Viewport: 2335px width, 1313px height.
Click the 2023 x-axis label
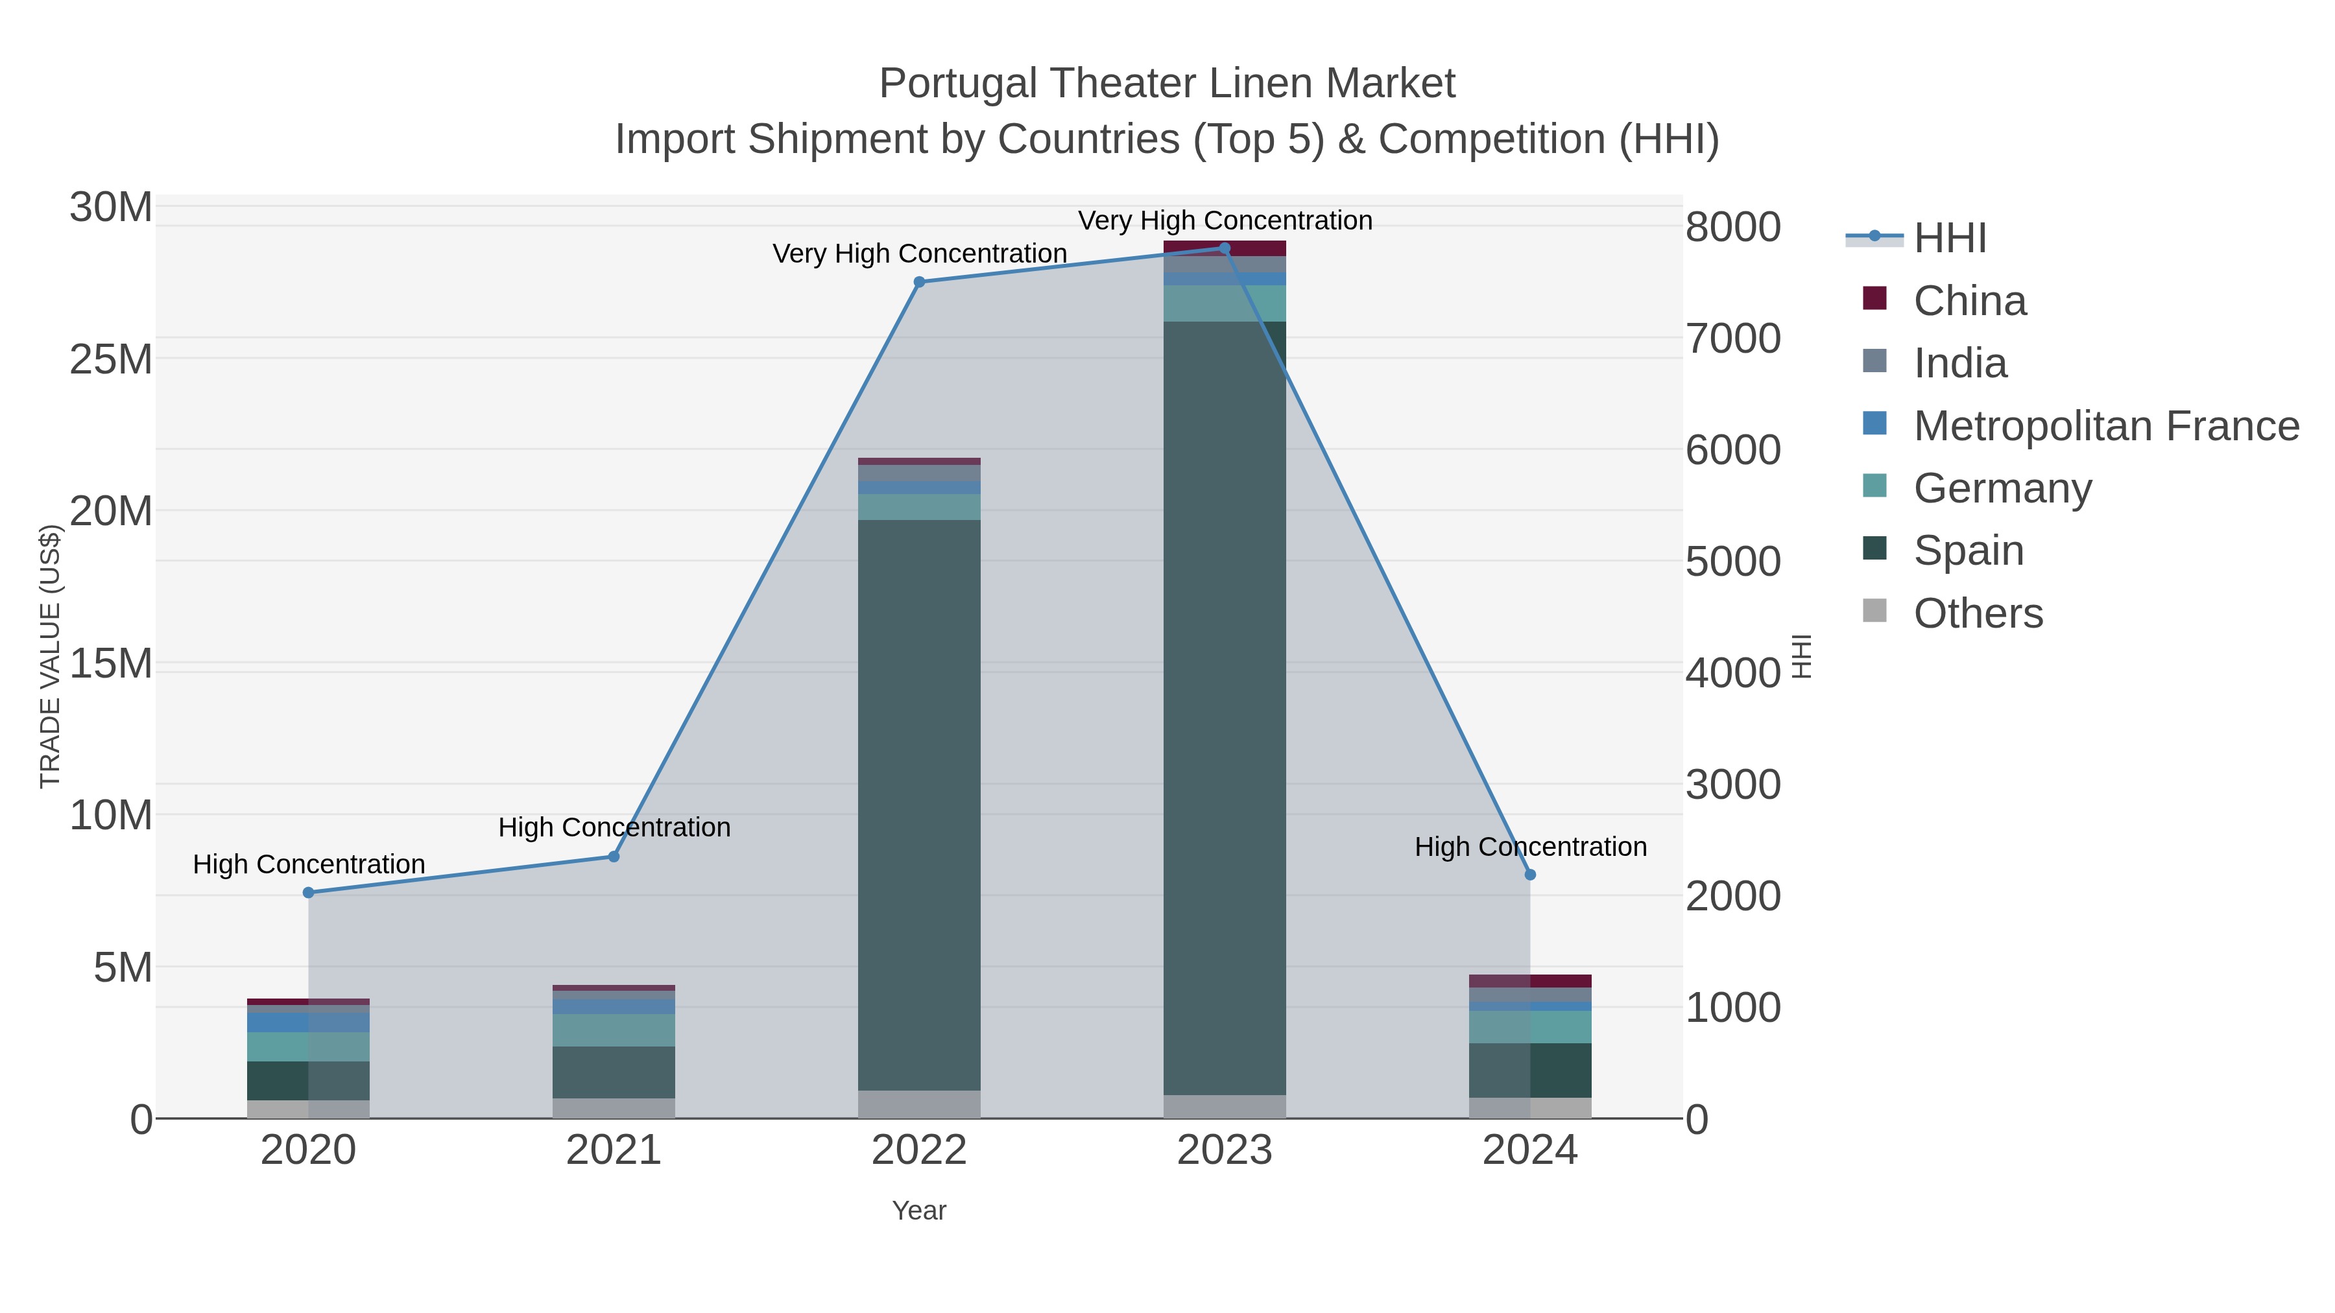coord(1225,1150)
